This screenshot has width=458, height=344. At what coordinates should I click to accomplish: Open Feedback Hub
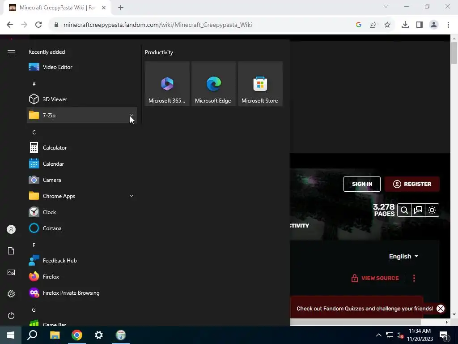82,260
